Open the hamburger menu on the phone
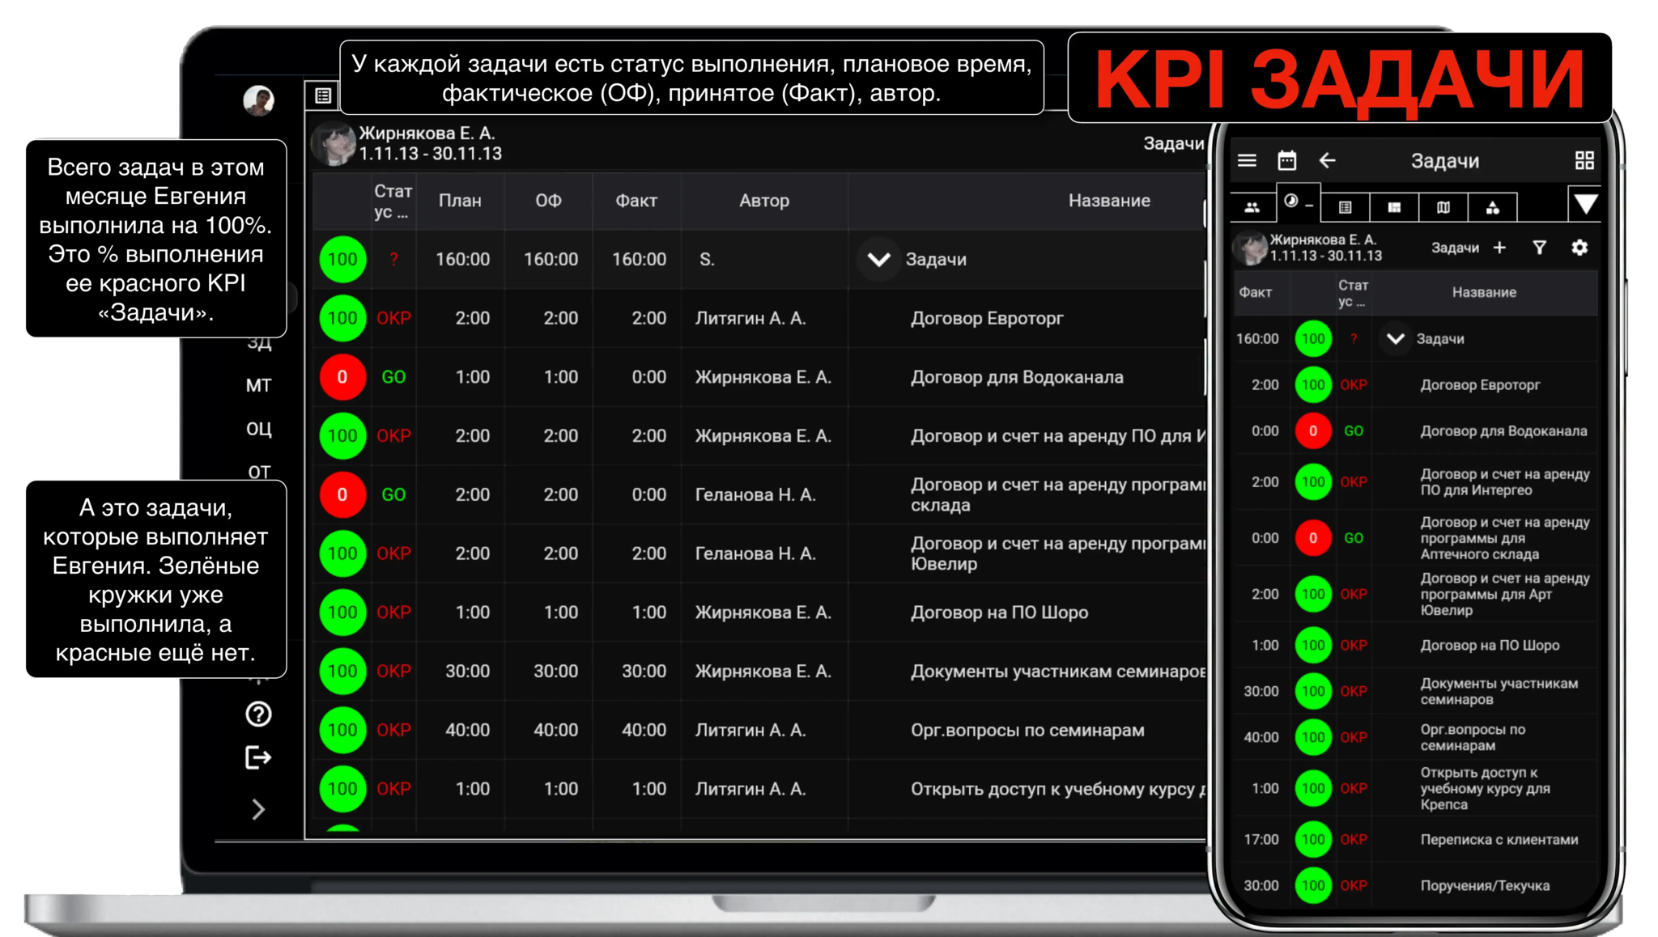The image size is (1658, 937). coord(1247,160)
